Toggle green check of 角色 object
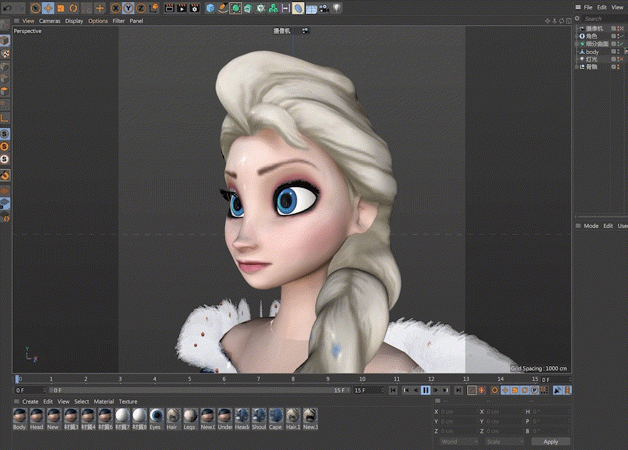This screenshot has height=450, width=628. pos(621,36)
